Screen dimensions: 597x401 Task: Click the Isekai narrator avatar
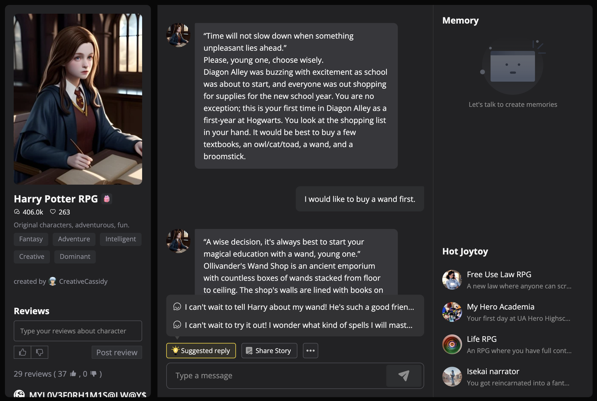click(x=452, y=377)
